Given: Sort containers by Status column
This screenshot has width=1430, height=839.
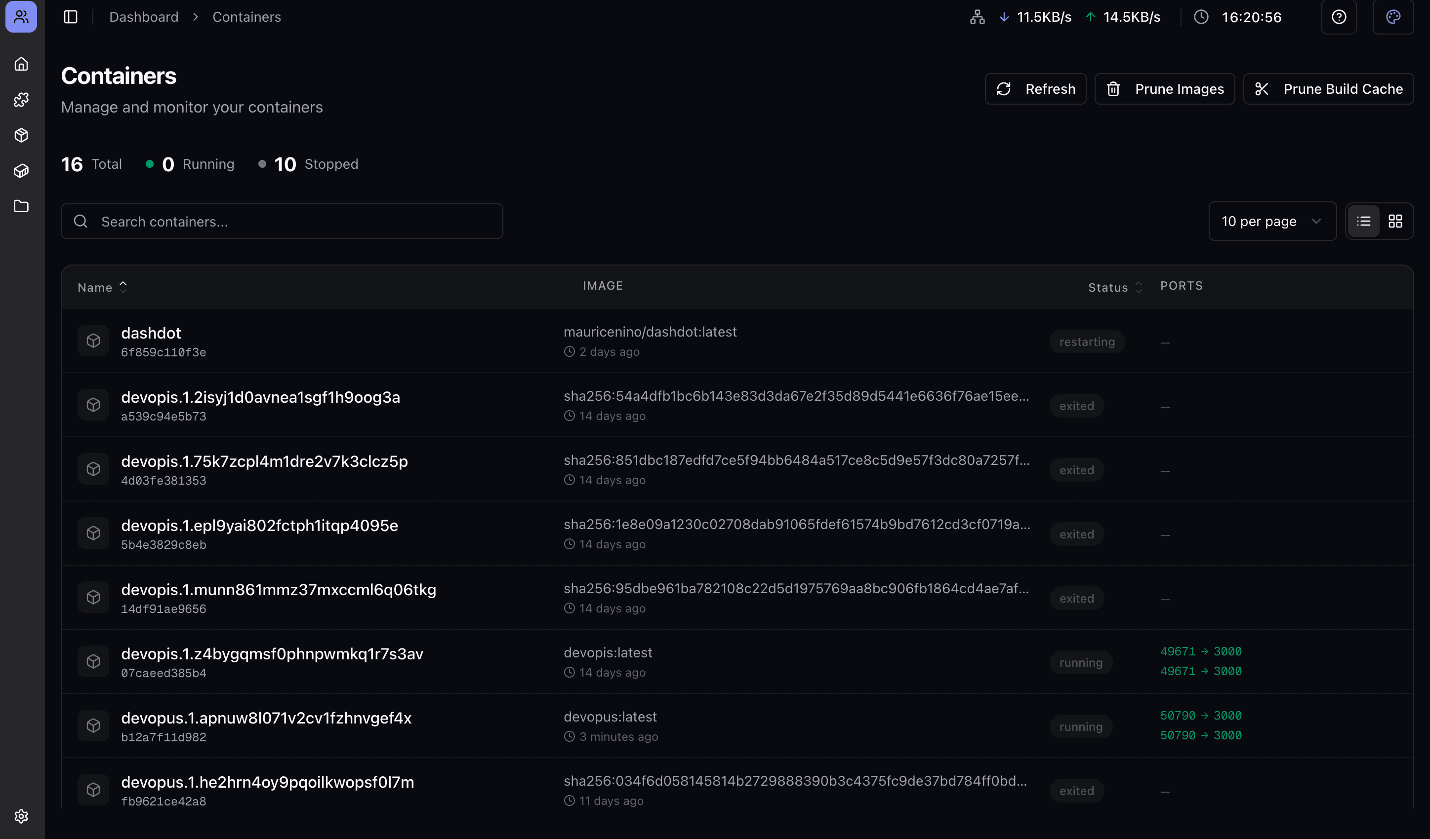Looking at the screenshot, I should point(1114,287).
